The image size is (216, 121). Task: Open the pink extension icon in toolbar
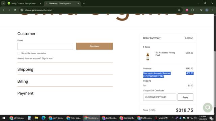[187, 10]
